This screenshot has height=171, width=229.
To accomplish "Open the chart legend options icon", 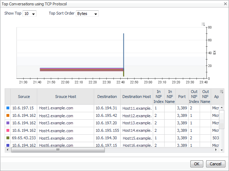I will tap(203, 24).
